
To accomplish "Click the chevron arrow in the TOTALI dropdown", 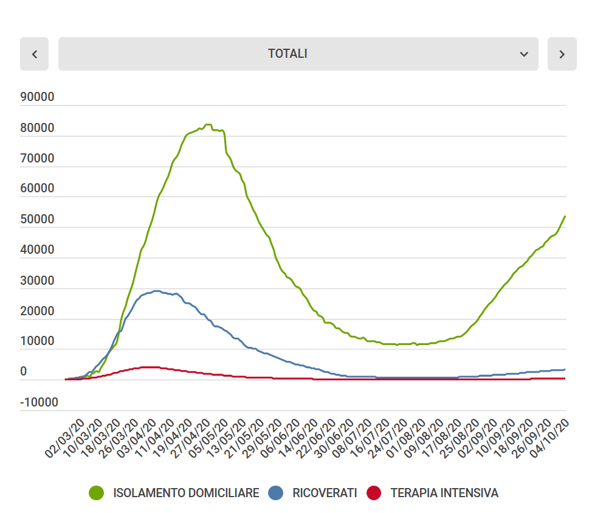I will (x=524, y=54).
